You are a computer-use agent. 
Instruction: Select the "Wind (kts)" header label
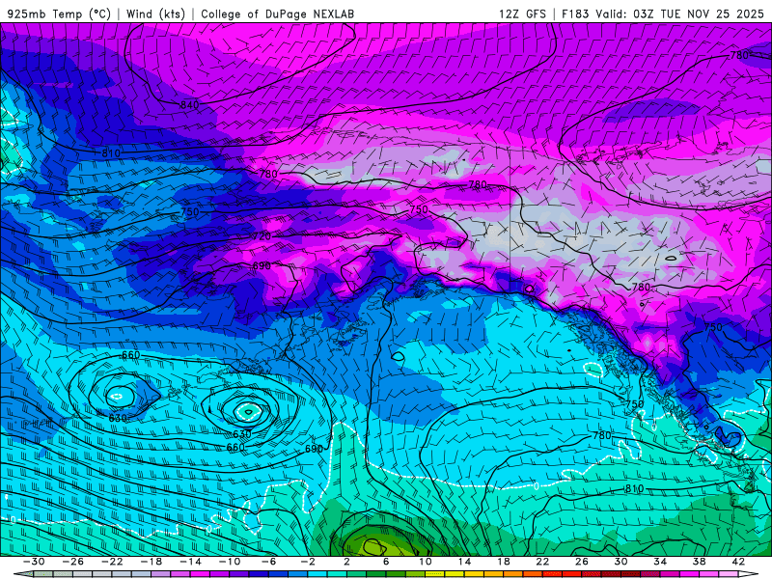(155, 14)
